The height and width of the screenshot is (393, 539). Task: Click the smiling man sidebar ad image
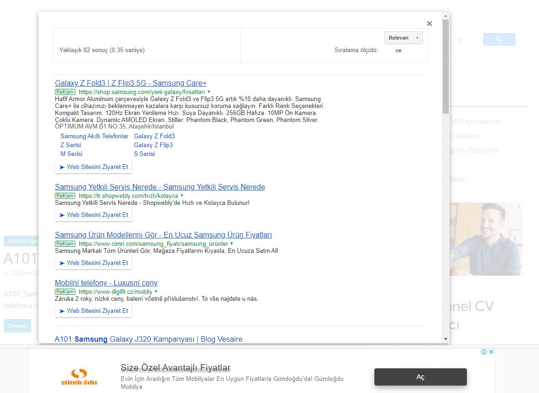tap(486, 239)
